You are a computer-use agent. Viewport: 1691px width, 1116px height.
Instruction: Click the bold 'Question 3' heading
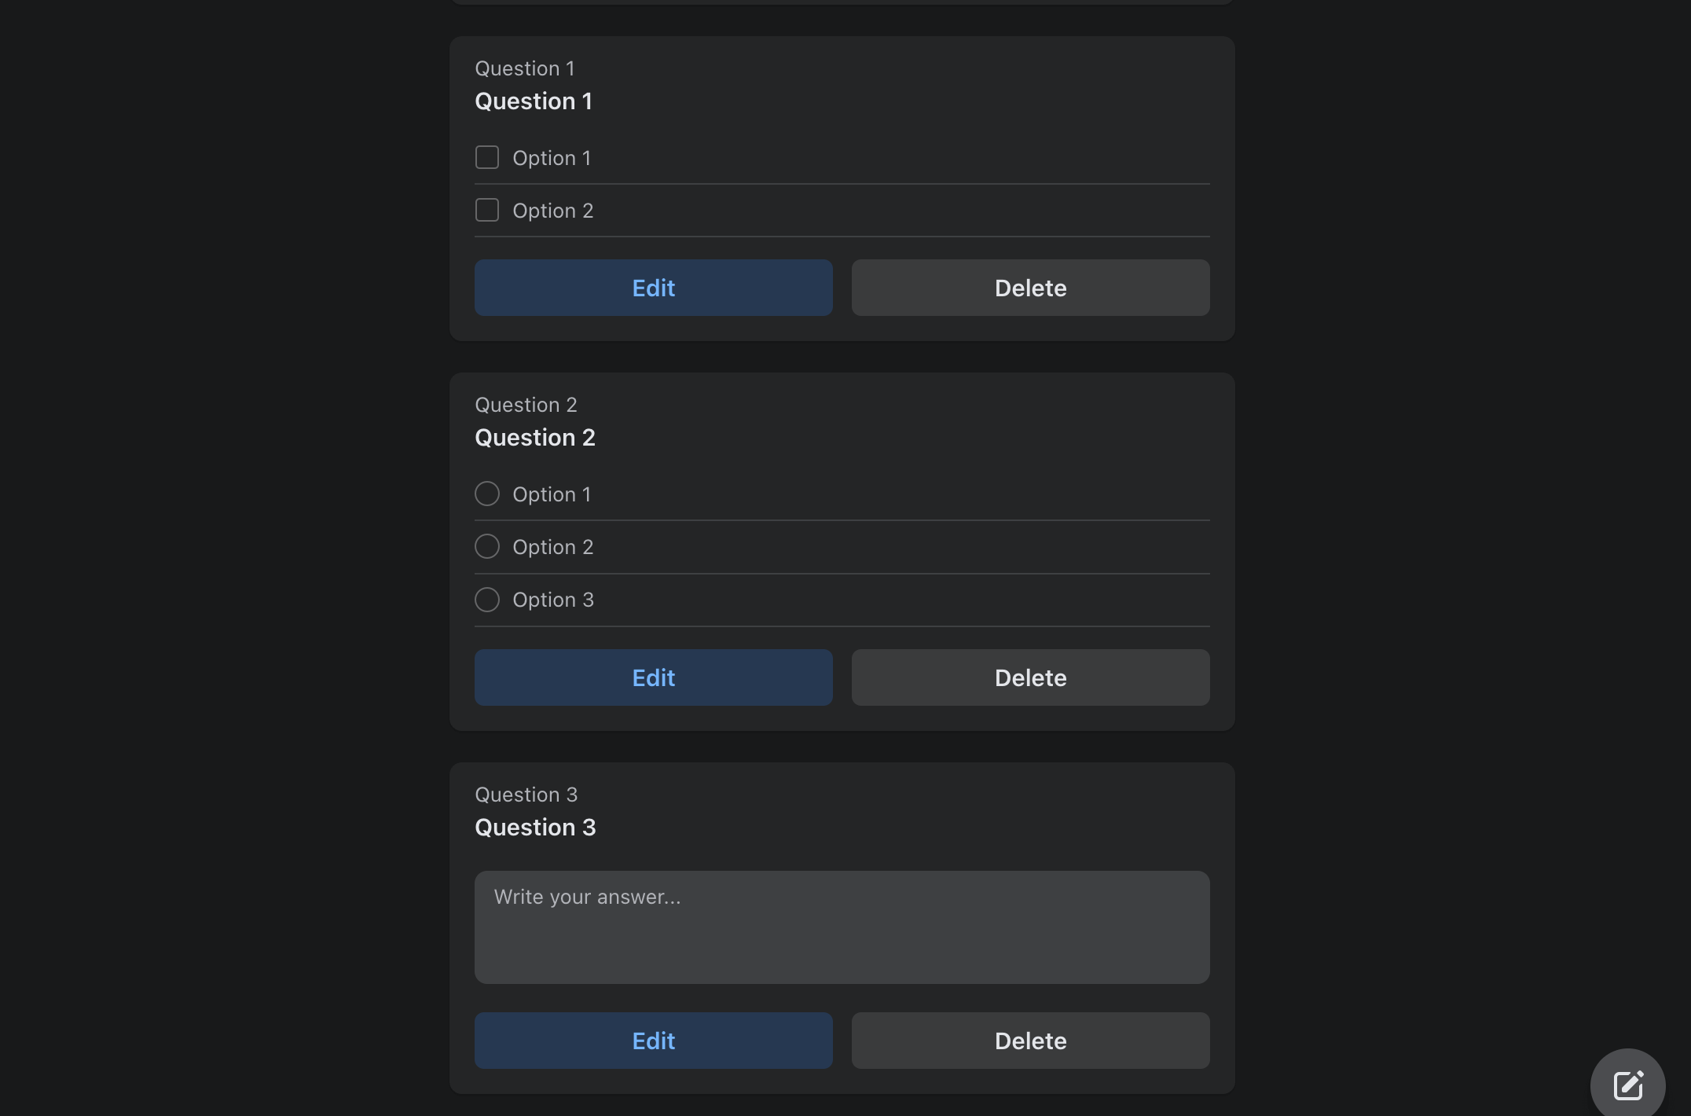point(535,828)
